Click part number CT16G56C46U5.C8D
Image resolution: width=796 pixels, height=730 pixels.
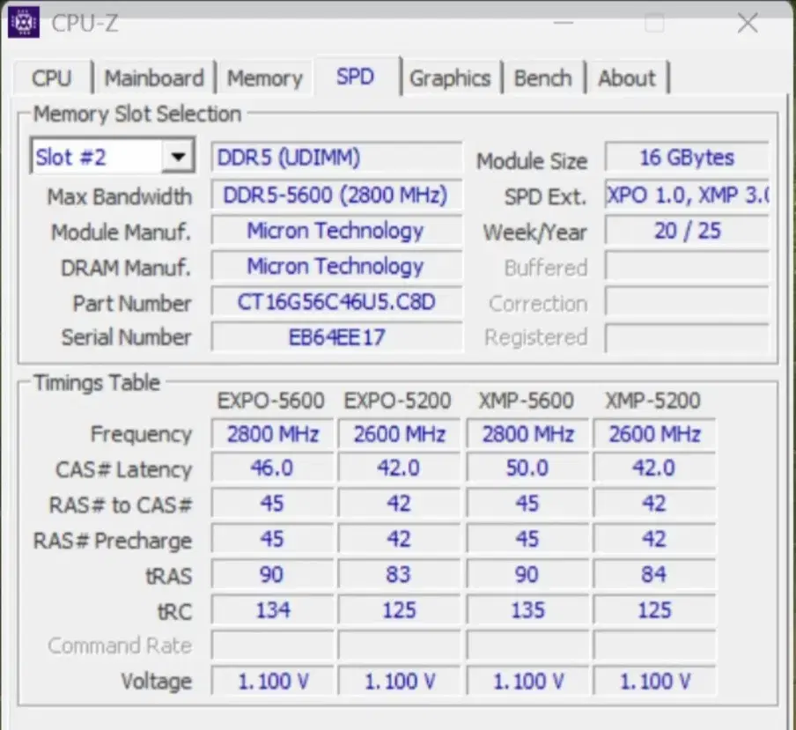pos(336,302)
